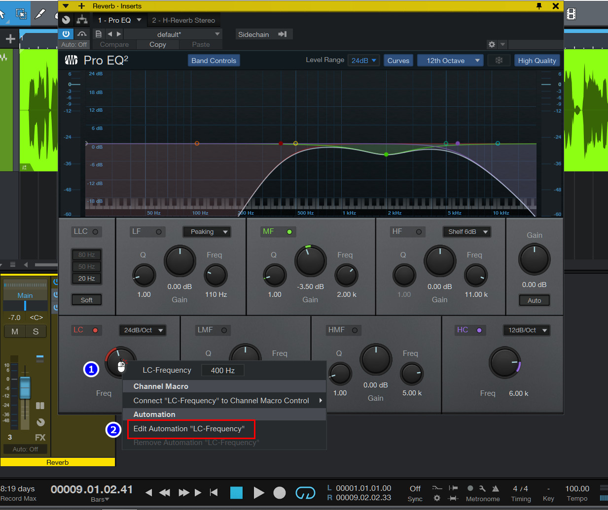Open the HC 12dB/Oct slope dropdown

coord(526,330)
